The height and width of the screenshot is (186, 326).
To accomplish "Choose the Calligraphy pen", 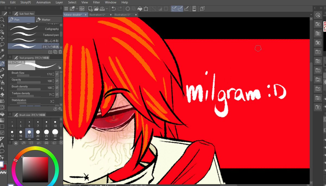I will [x=34, y=29].
